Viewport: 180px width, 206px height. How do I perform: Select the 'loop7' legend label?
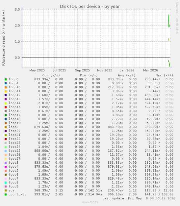pos(13,179)
